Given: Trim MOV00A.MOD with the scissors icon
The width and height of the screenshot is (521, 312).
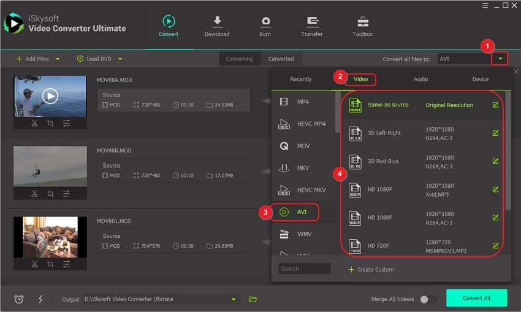Looking at the screenshot, I should point(34,124).
